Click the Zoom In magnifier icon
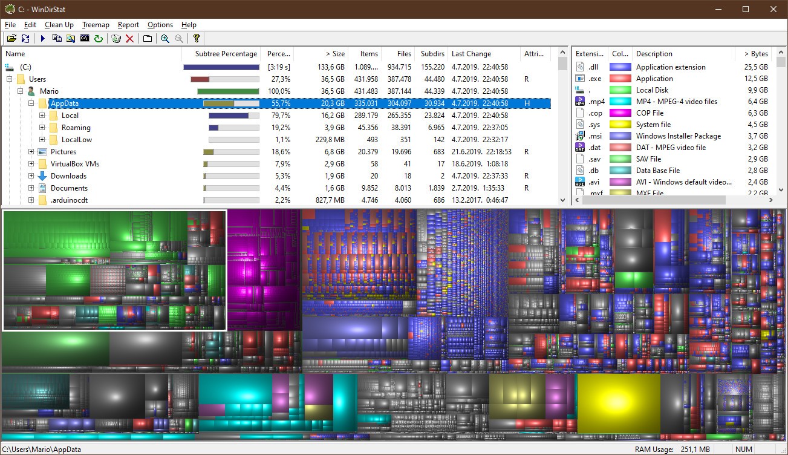The image size is (788, 455). (165, 38)
